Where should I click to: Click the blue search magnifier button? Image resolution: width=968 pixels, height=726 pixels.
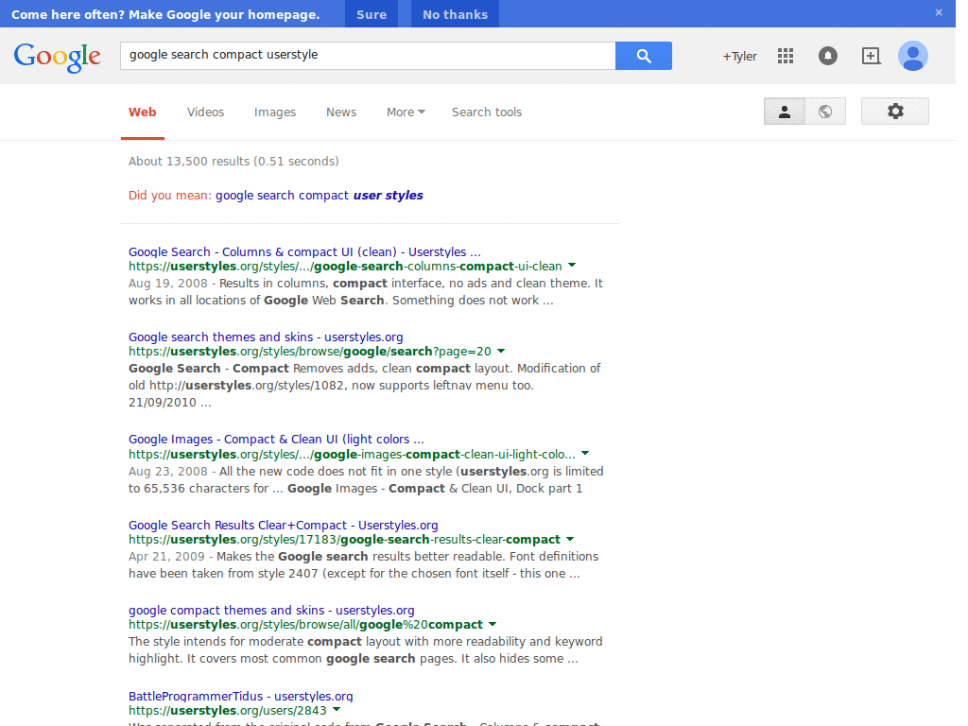pos(643,56)
